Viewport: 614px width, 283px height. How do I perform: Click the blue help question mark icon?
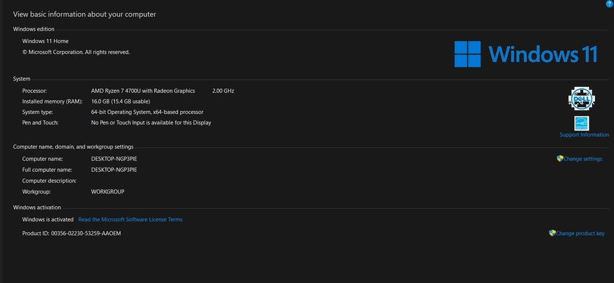tap(609, 4)
